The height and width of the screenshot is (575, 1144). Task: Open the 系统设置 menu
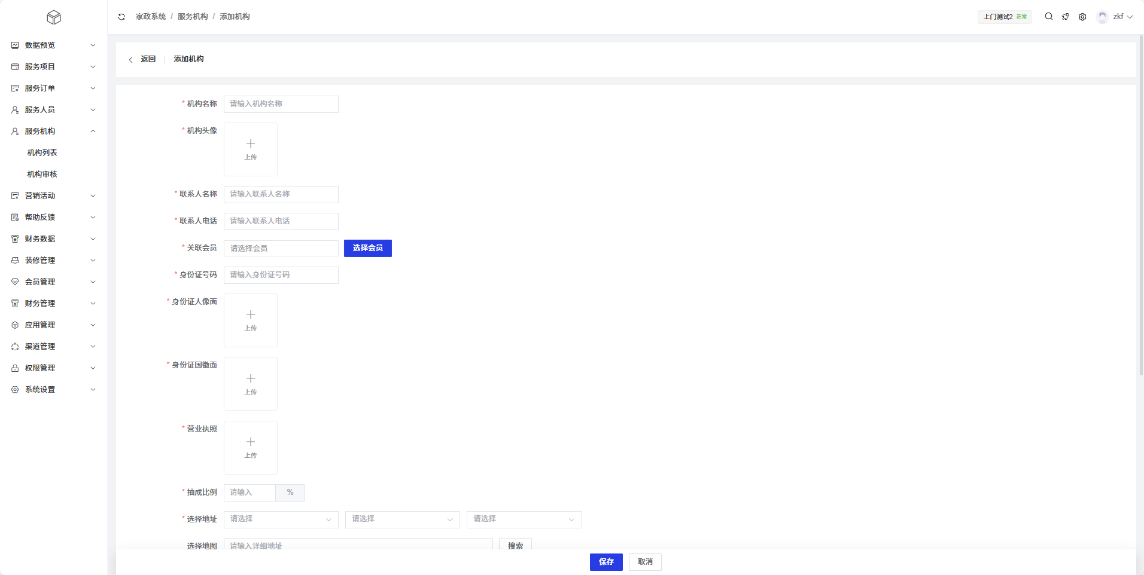pyautogui.click(x=53, y=390)
